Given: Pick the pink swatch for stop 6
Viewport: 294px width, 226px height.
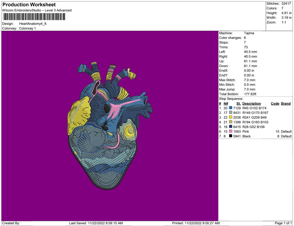Looking at the screenshot, I should 231,131.
